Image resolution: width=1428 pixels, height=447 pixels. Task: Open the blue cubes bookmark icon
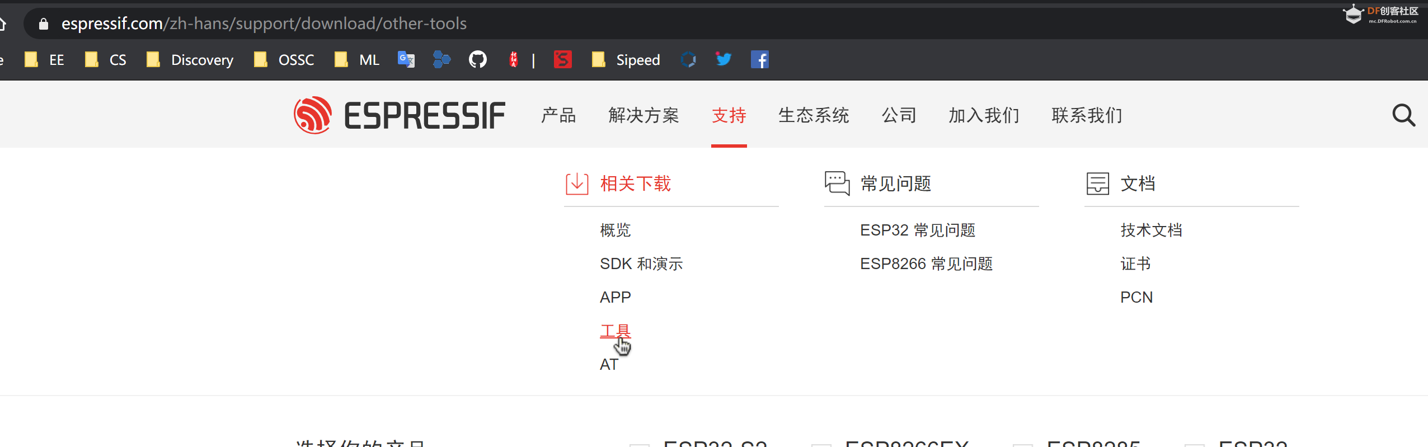click(441, 59)
